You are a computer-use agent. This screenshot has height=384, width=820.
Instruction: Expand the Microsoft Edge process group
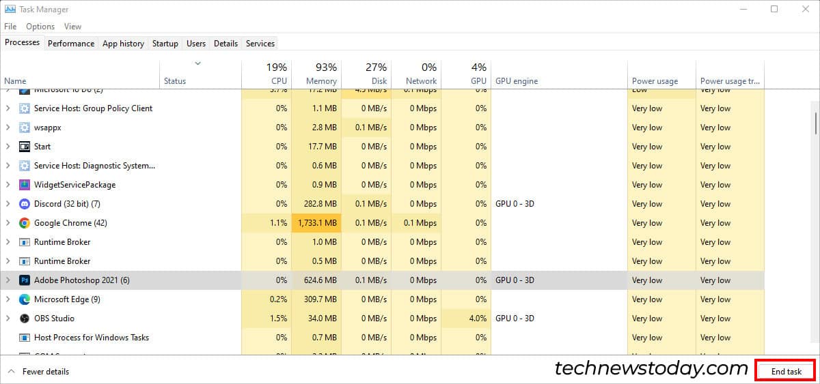click(8, 299)
